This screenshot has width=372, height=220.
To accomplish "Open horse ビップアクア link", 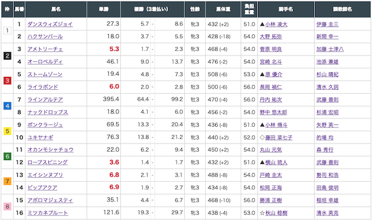I will pos(42,188).
